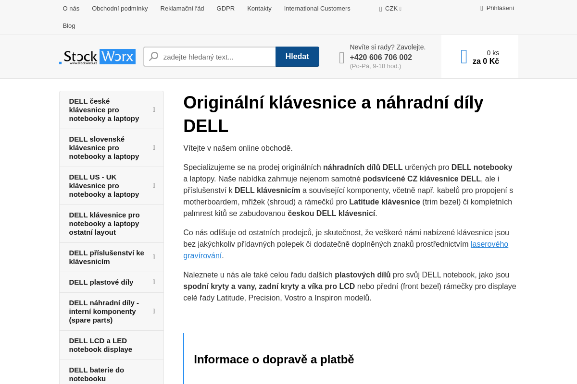Click the shopping cart icon

point(464,57)
